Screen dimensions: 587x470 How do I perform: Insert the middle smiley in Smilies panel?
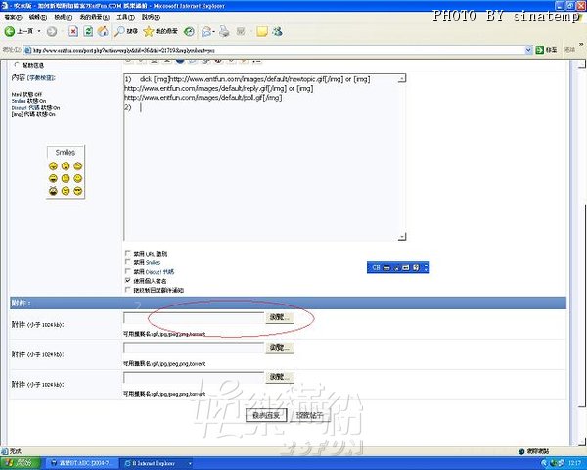(65, 177)
